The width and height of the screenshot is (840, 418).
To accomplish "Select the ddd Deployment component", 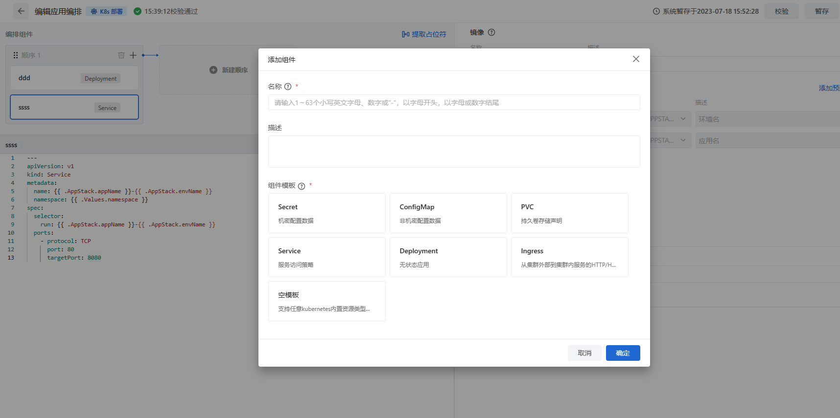I will (x=74, y=78).
